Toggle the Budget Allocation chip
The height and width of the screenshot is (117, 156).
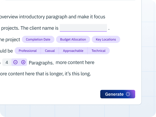click(x=73, y=40)
